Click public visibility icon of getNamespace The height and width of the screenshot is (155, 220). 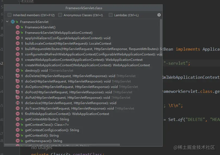click(22, 141)
